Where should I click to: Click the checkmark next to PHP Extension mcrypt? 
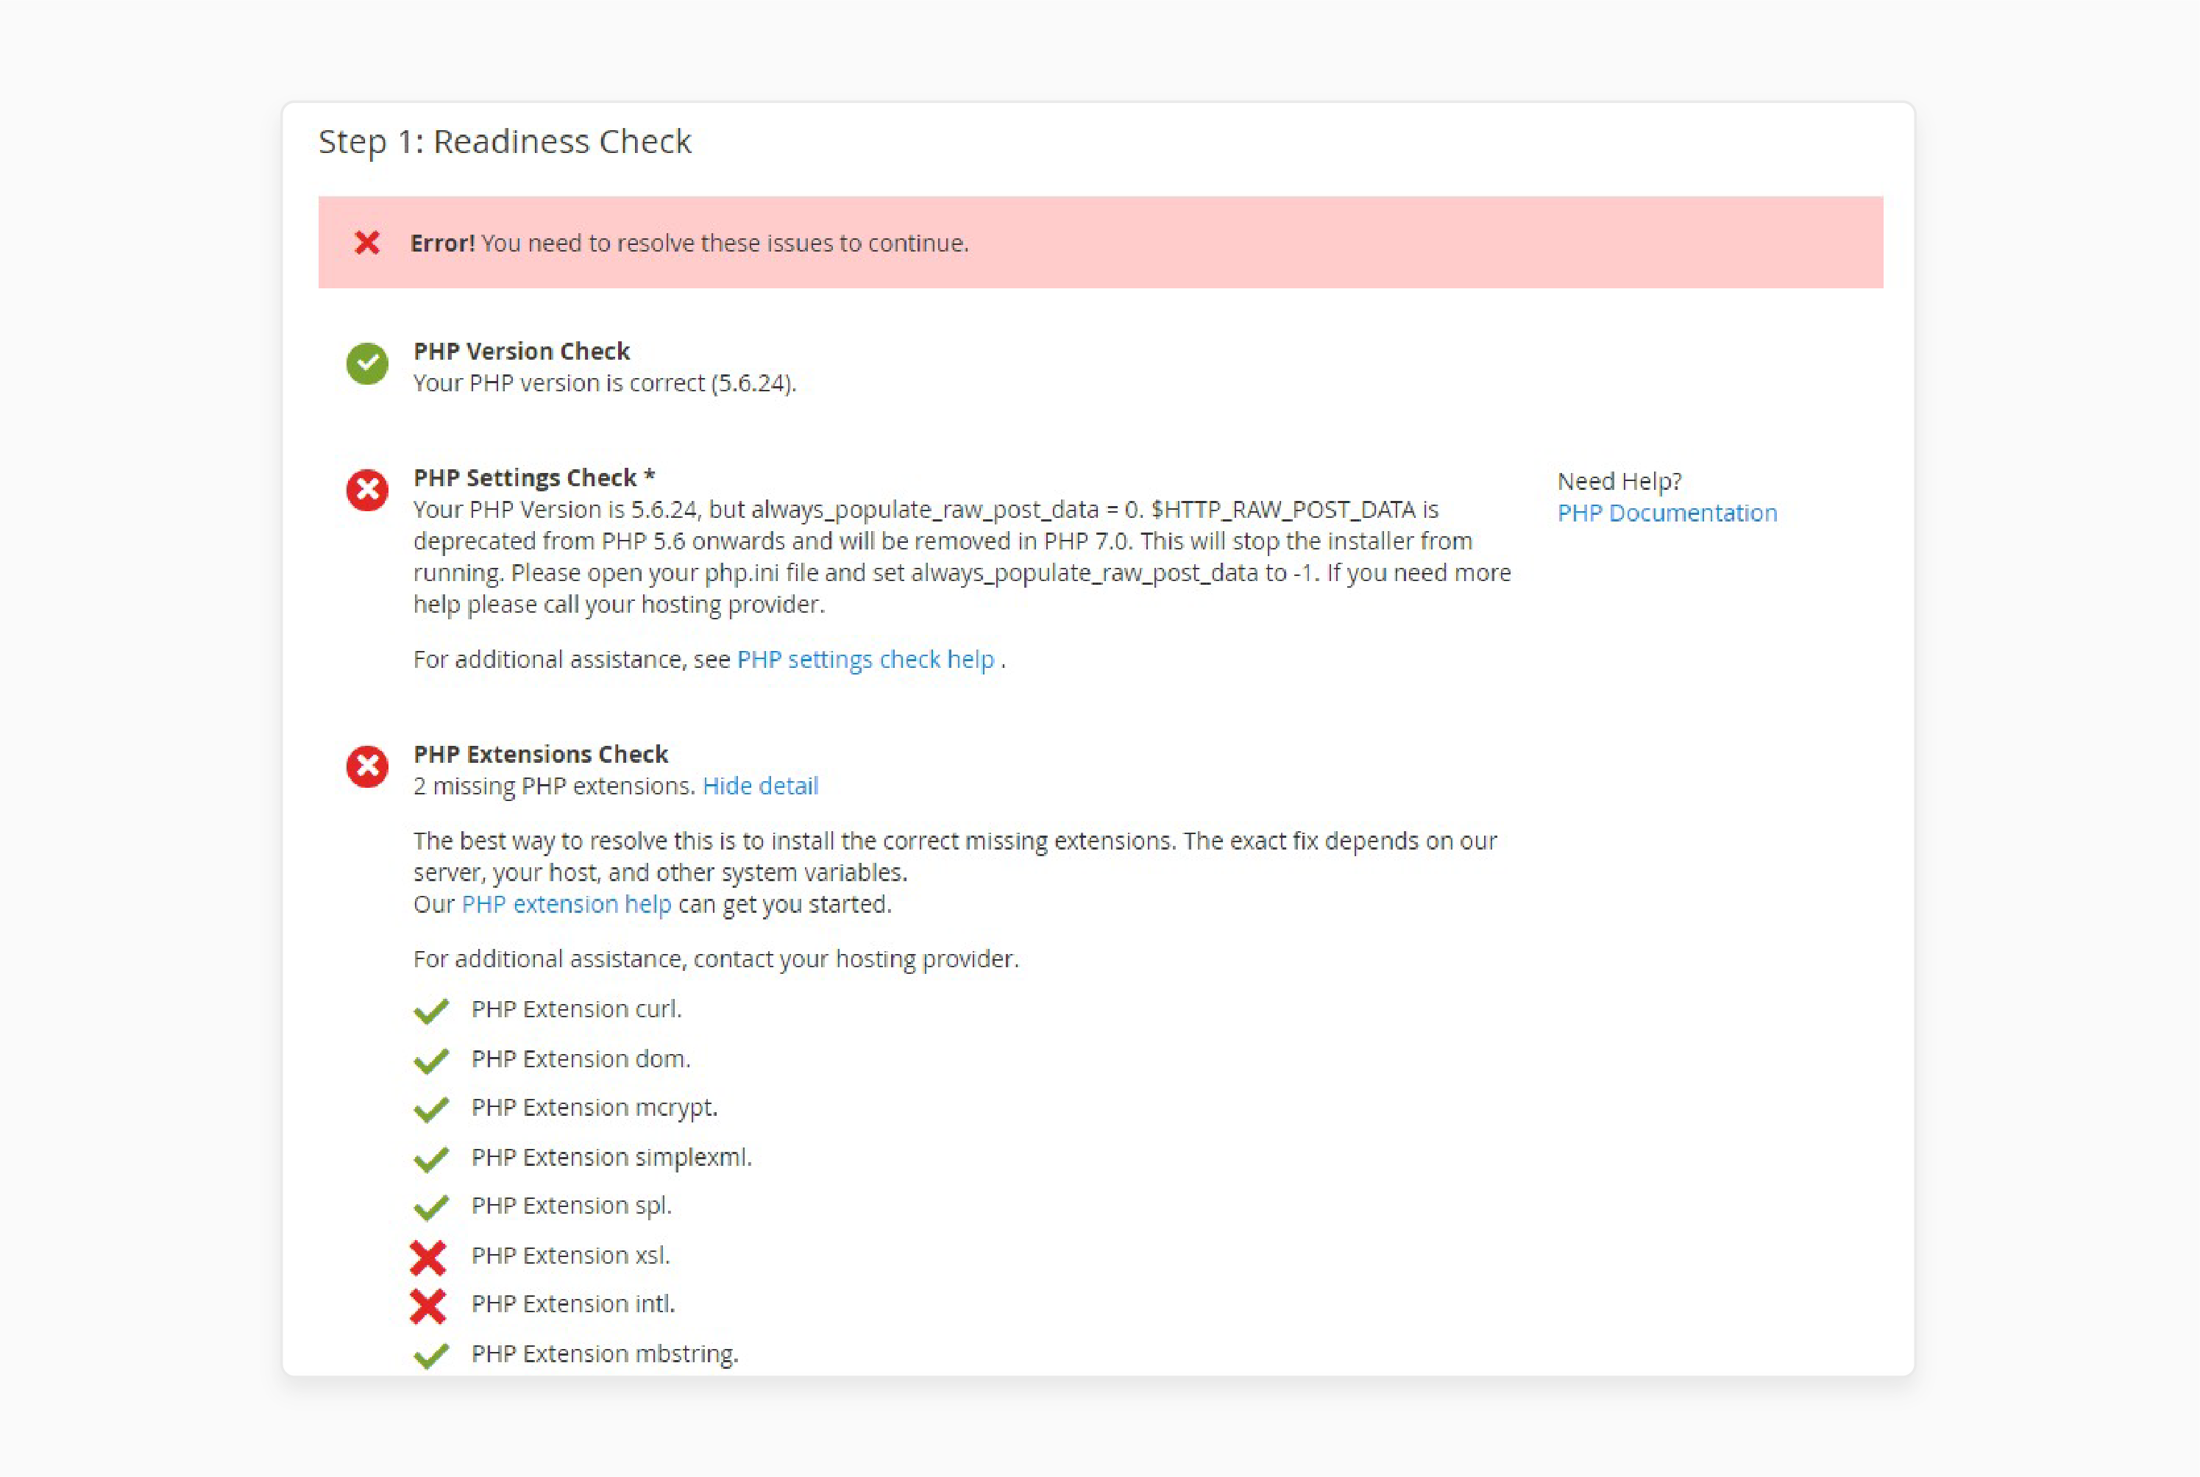[x=430, y=1110]
